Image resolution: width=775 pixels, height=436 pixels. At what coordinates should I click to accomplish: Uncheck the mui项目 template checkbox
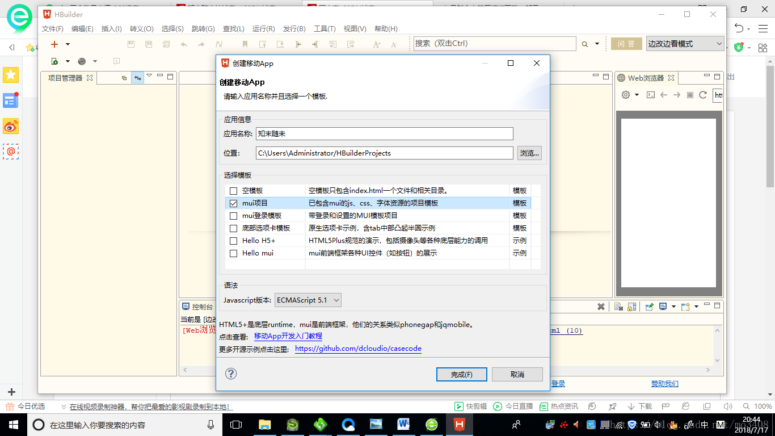(x=233, y=203)
